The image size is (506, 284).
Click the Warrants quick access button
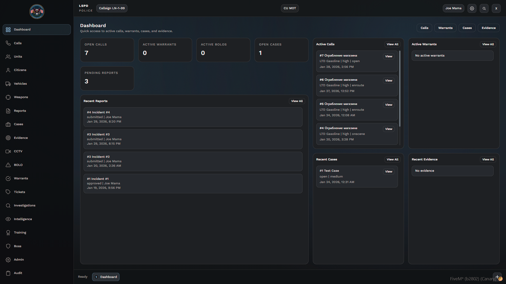coord(445,28)
